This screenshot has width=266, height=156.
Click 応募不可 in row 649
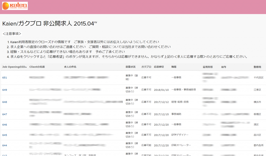[x=146, y=90]
